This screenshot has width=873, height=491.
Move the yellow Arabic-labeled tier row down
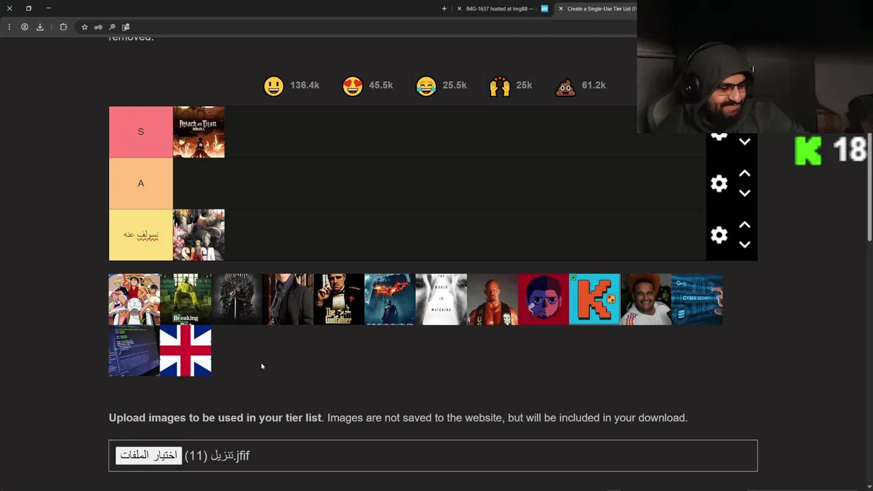(x=745, y=244)
